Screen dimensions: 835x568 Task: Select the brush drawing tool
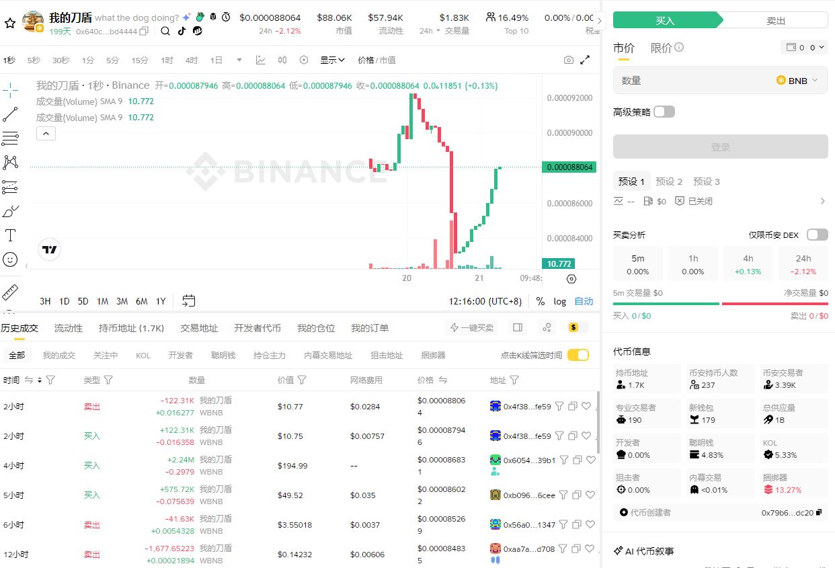tap(10, 212)
